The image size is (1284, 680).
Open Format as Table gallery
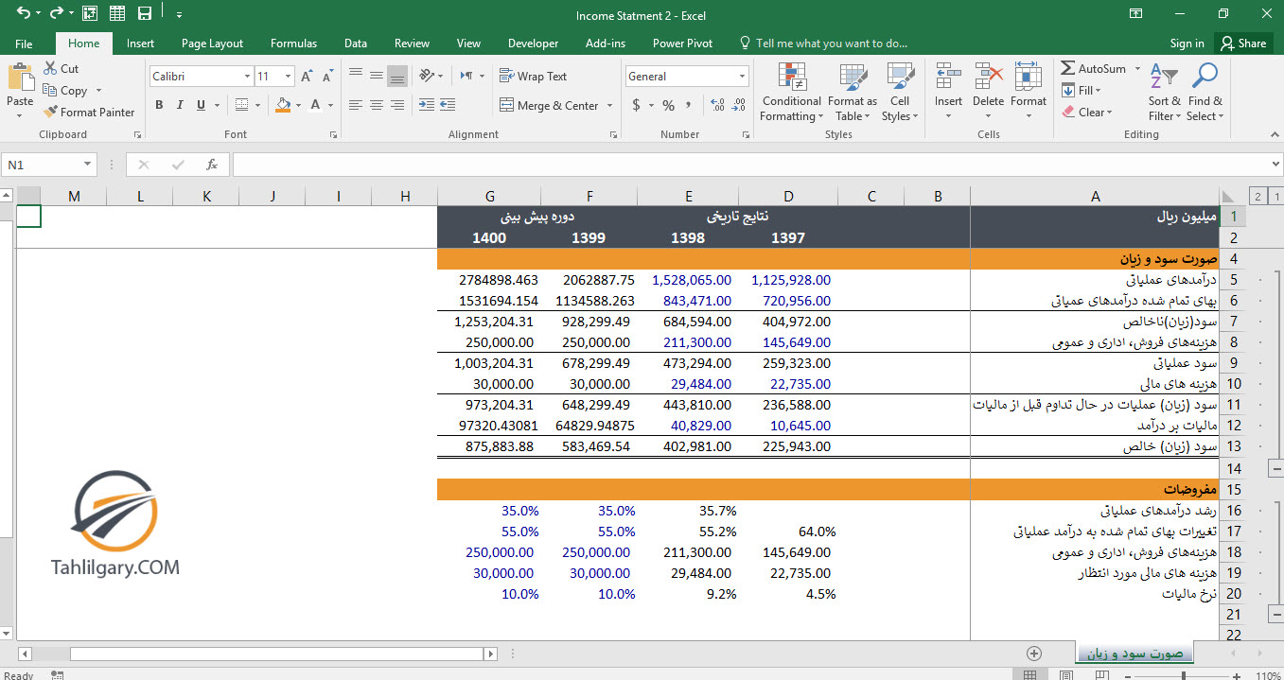pos(853,93)
